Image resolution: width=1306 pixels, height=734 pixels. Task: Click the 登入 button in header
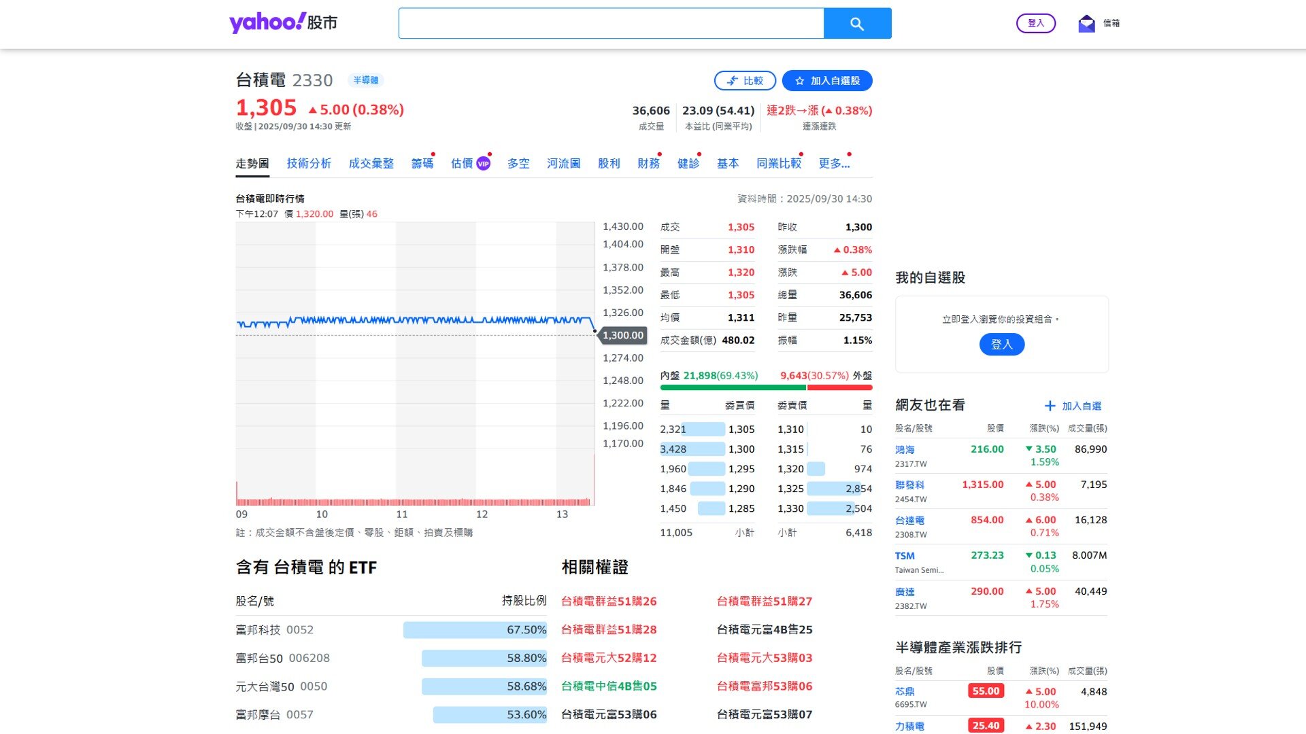[x=1035, y=23]
